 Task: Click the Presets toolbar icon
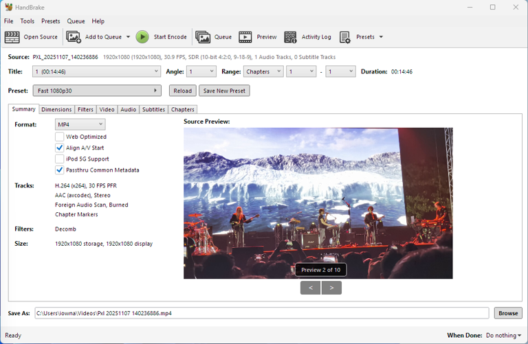point(345,37)
